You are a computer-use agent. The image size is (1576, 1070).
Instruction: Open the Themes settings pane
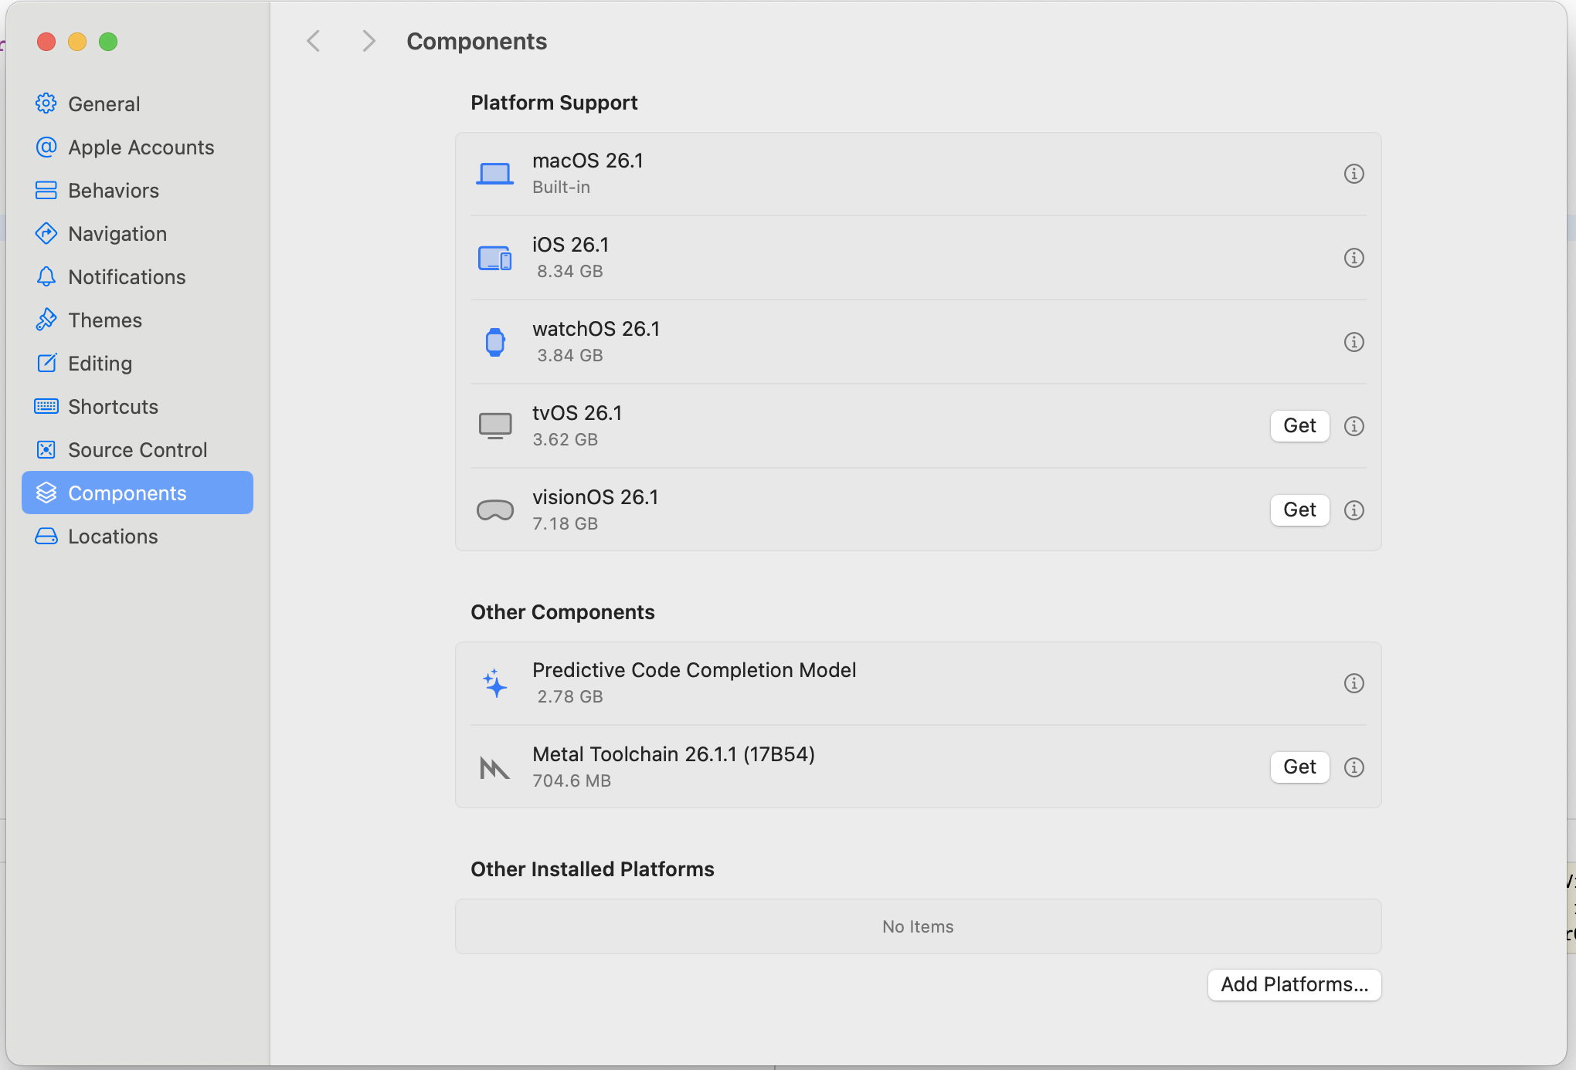point(105,320)
